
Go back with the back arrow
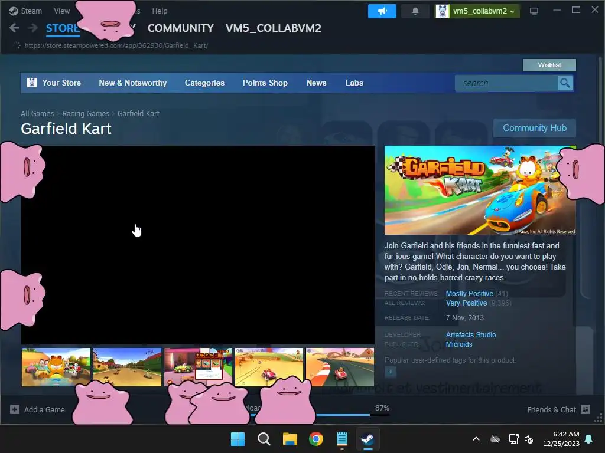[x=14, y=28]
